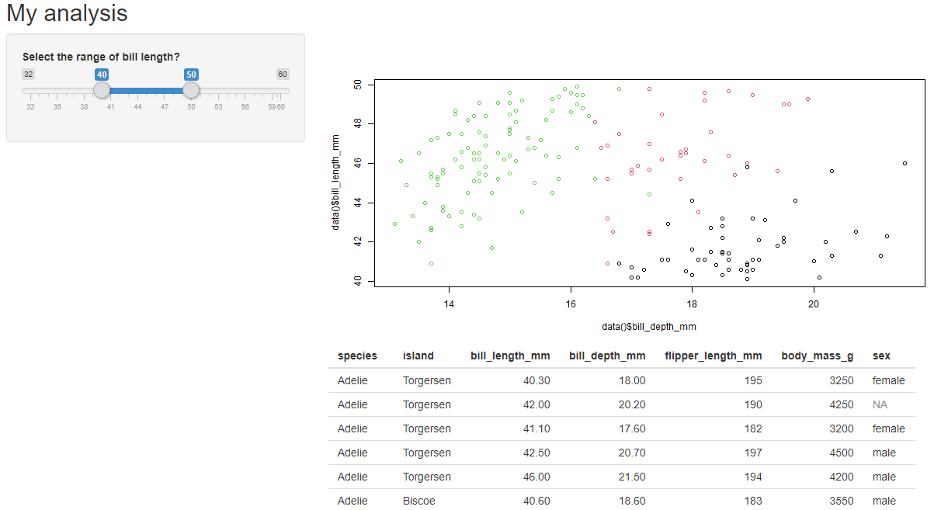The width and height of the screenshot is (934, 510).
Task: Click the bill_depth_mm column header
Action: point(607,356)
